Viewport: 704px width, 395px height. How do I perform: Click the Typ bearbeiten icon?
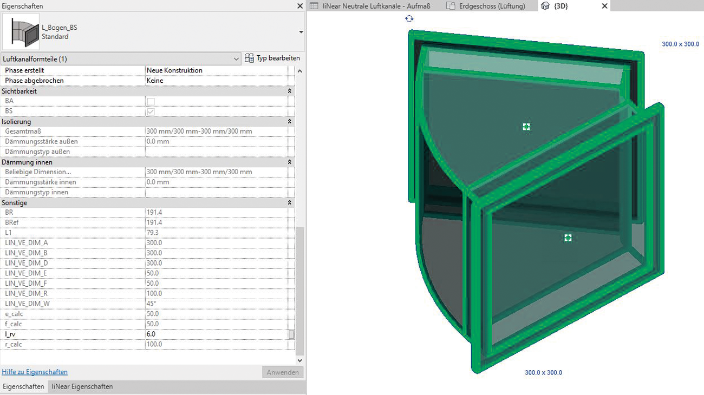click(x=250, y=58)
